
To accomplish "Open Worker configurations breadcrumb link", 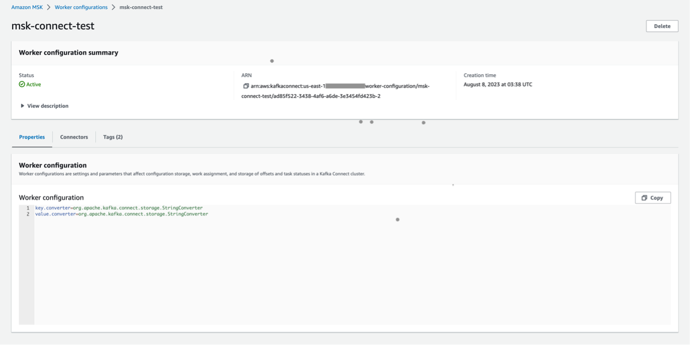I will pyautogui.click(x=80, y=7).
